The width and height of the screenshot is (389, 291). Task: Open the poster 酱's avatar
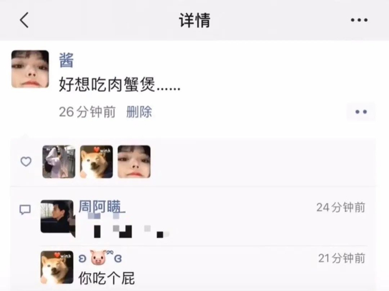(x=30, y=69)
